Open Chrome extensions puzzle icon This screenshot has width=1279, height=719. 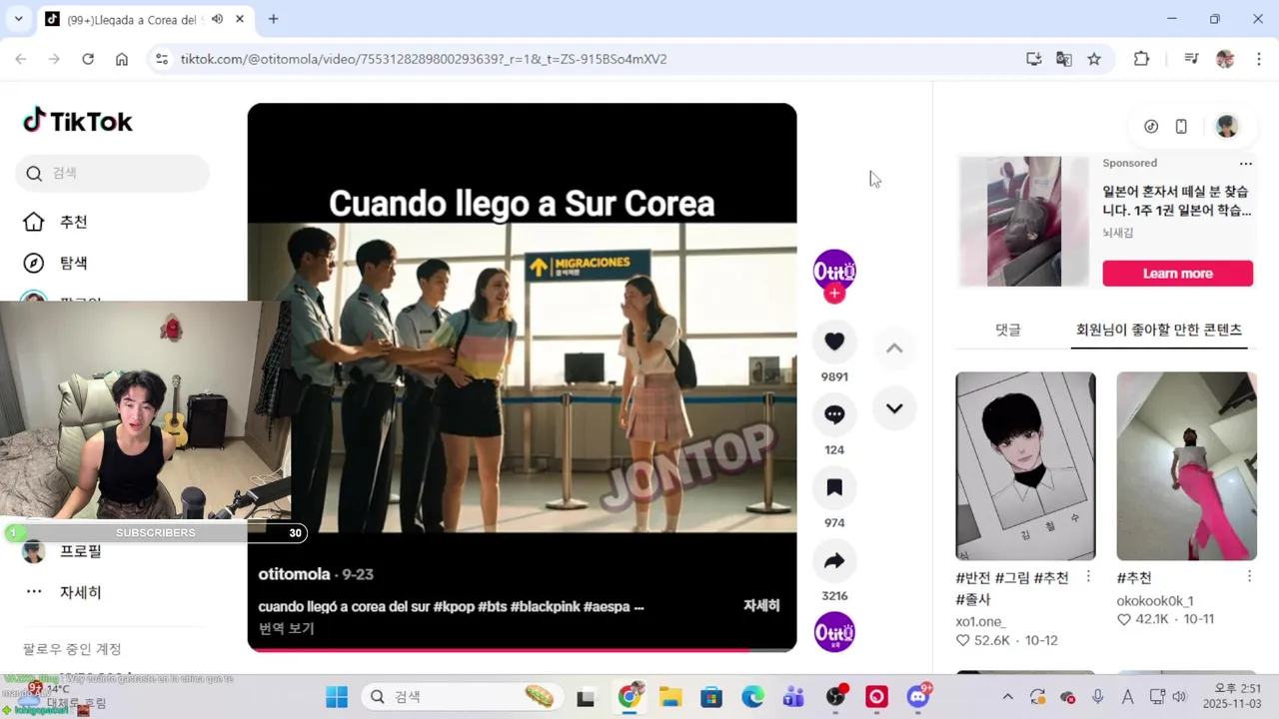1141,59
